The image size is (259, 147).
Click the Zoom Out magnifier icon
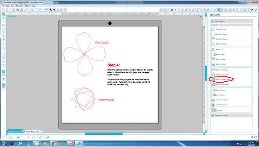click(x=54, y=10)
